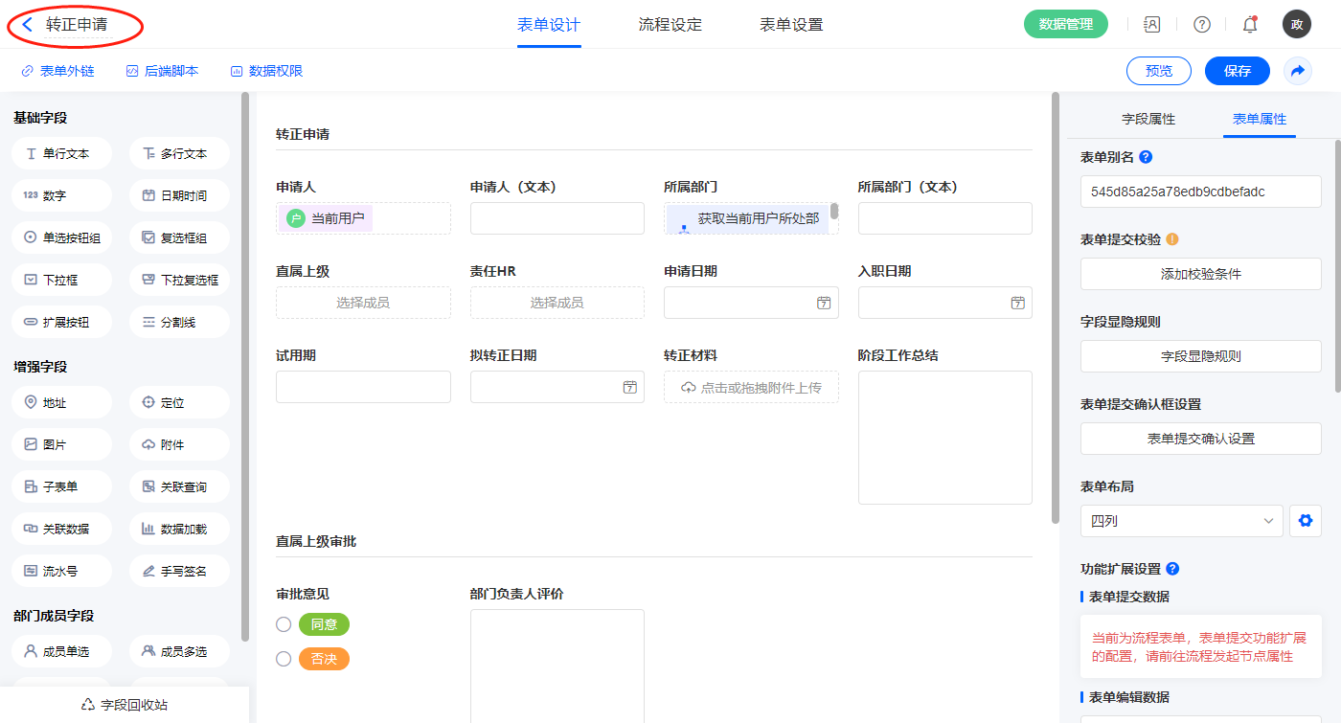
Task: Click the 表单布局 gear settings icon
Action: (1305, 521)
